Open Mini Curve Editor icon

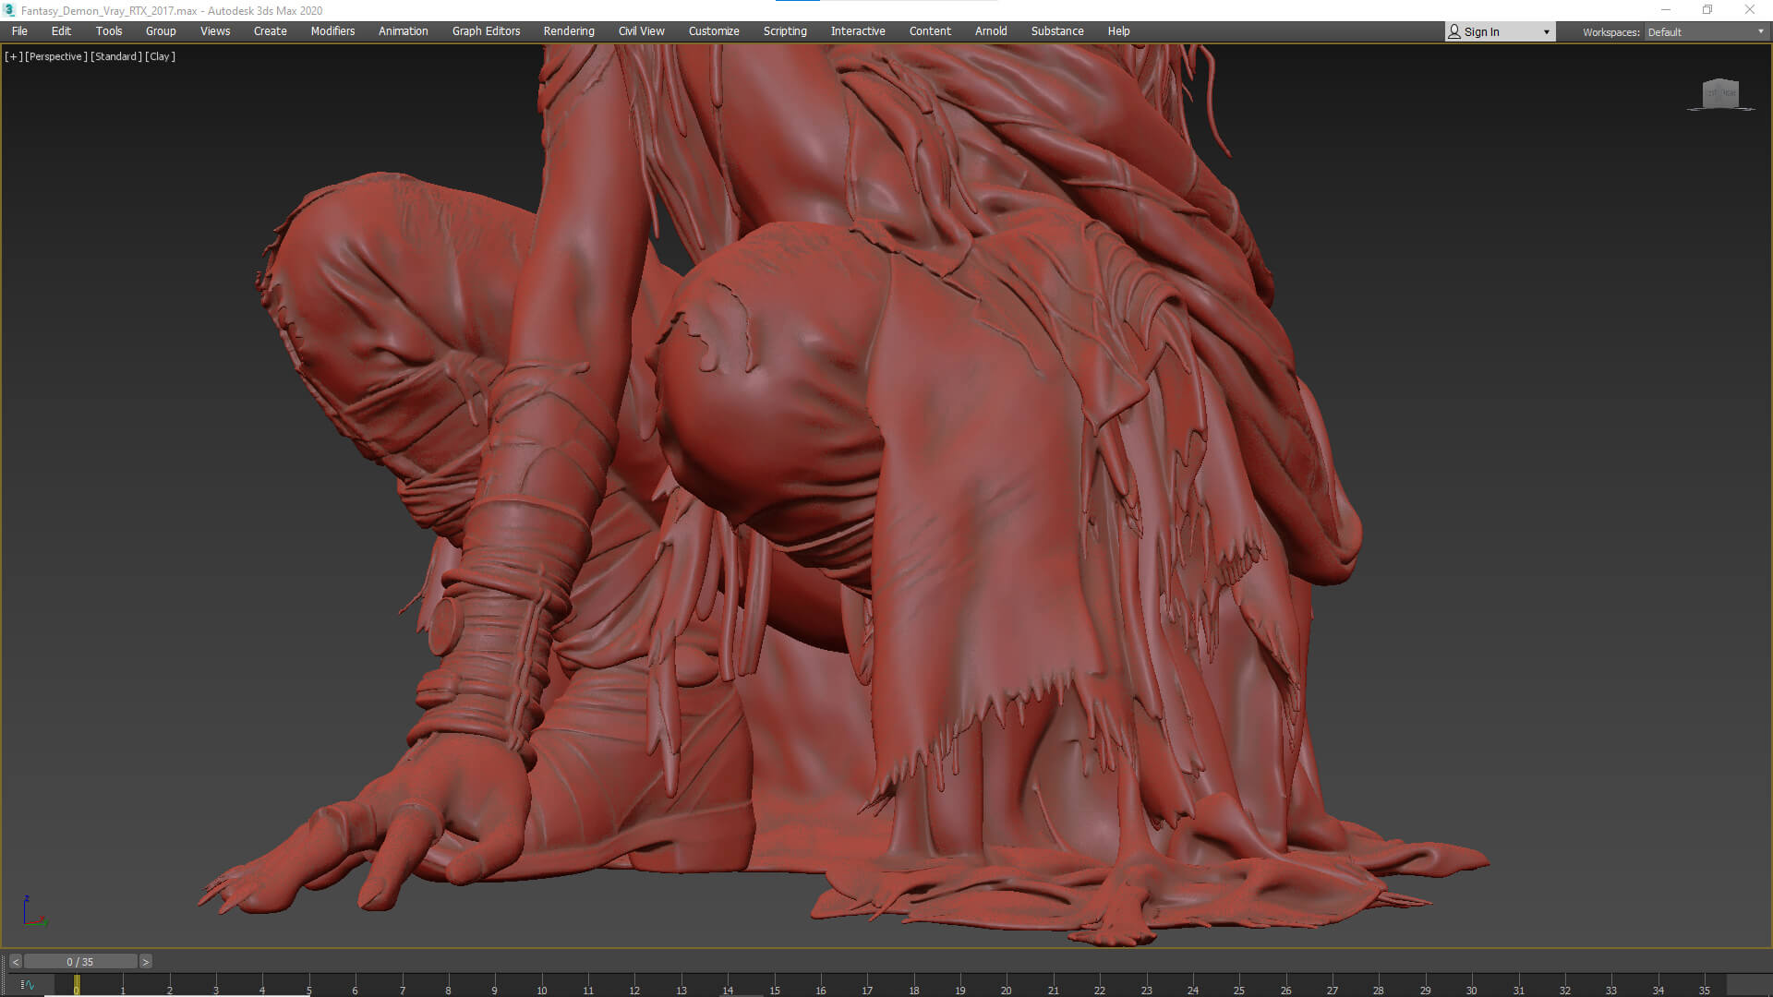click(27, 985)
